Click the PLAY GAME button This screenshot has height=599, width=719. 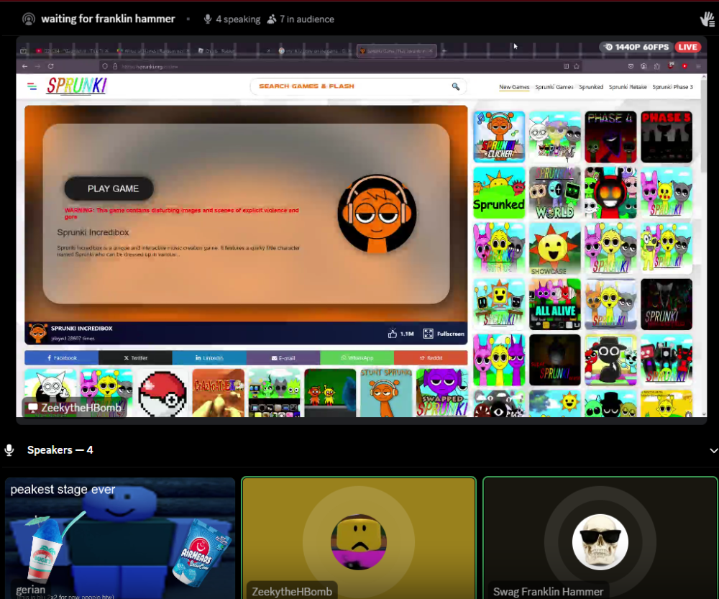coord(109,188)
